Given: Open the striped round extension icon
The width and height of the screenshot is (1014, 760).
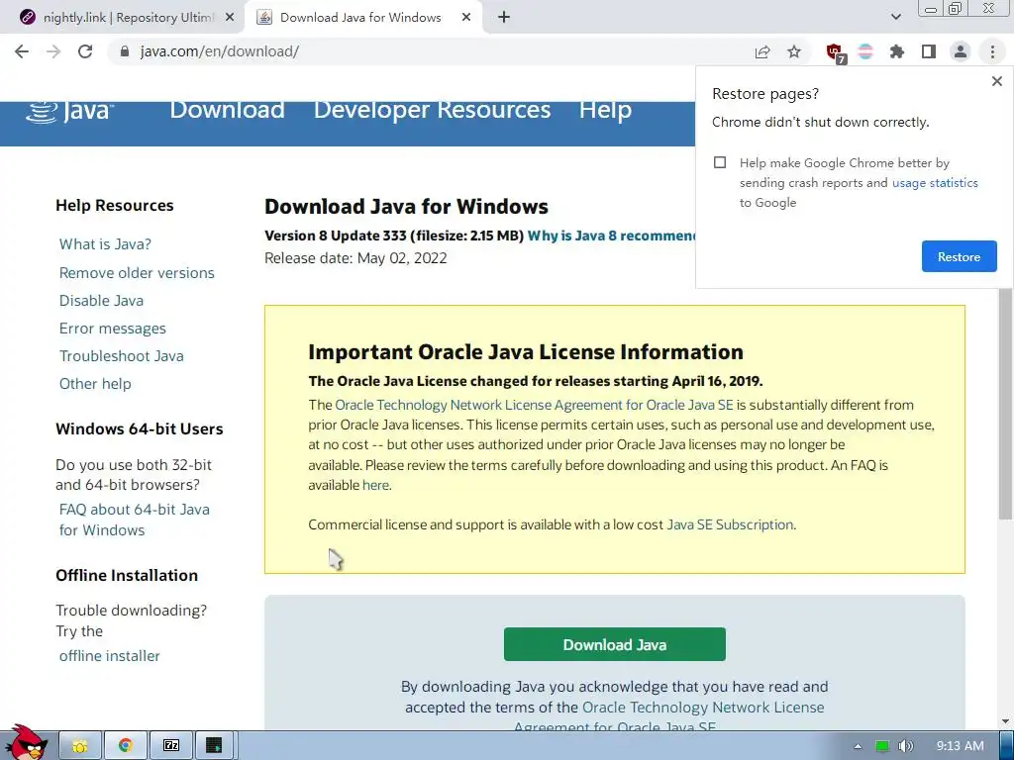Looking at the screenshot, I should [x=865, y=51].
